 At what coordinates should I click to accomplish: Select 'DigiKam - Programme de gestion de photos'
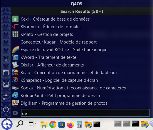[x=64, y=103]
